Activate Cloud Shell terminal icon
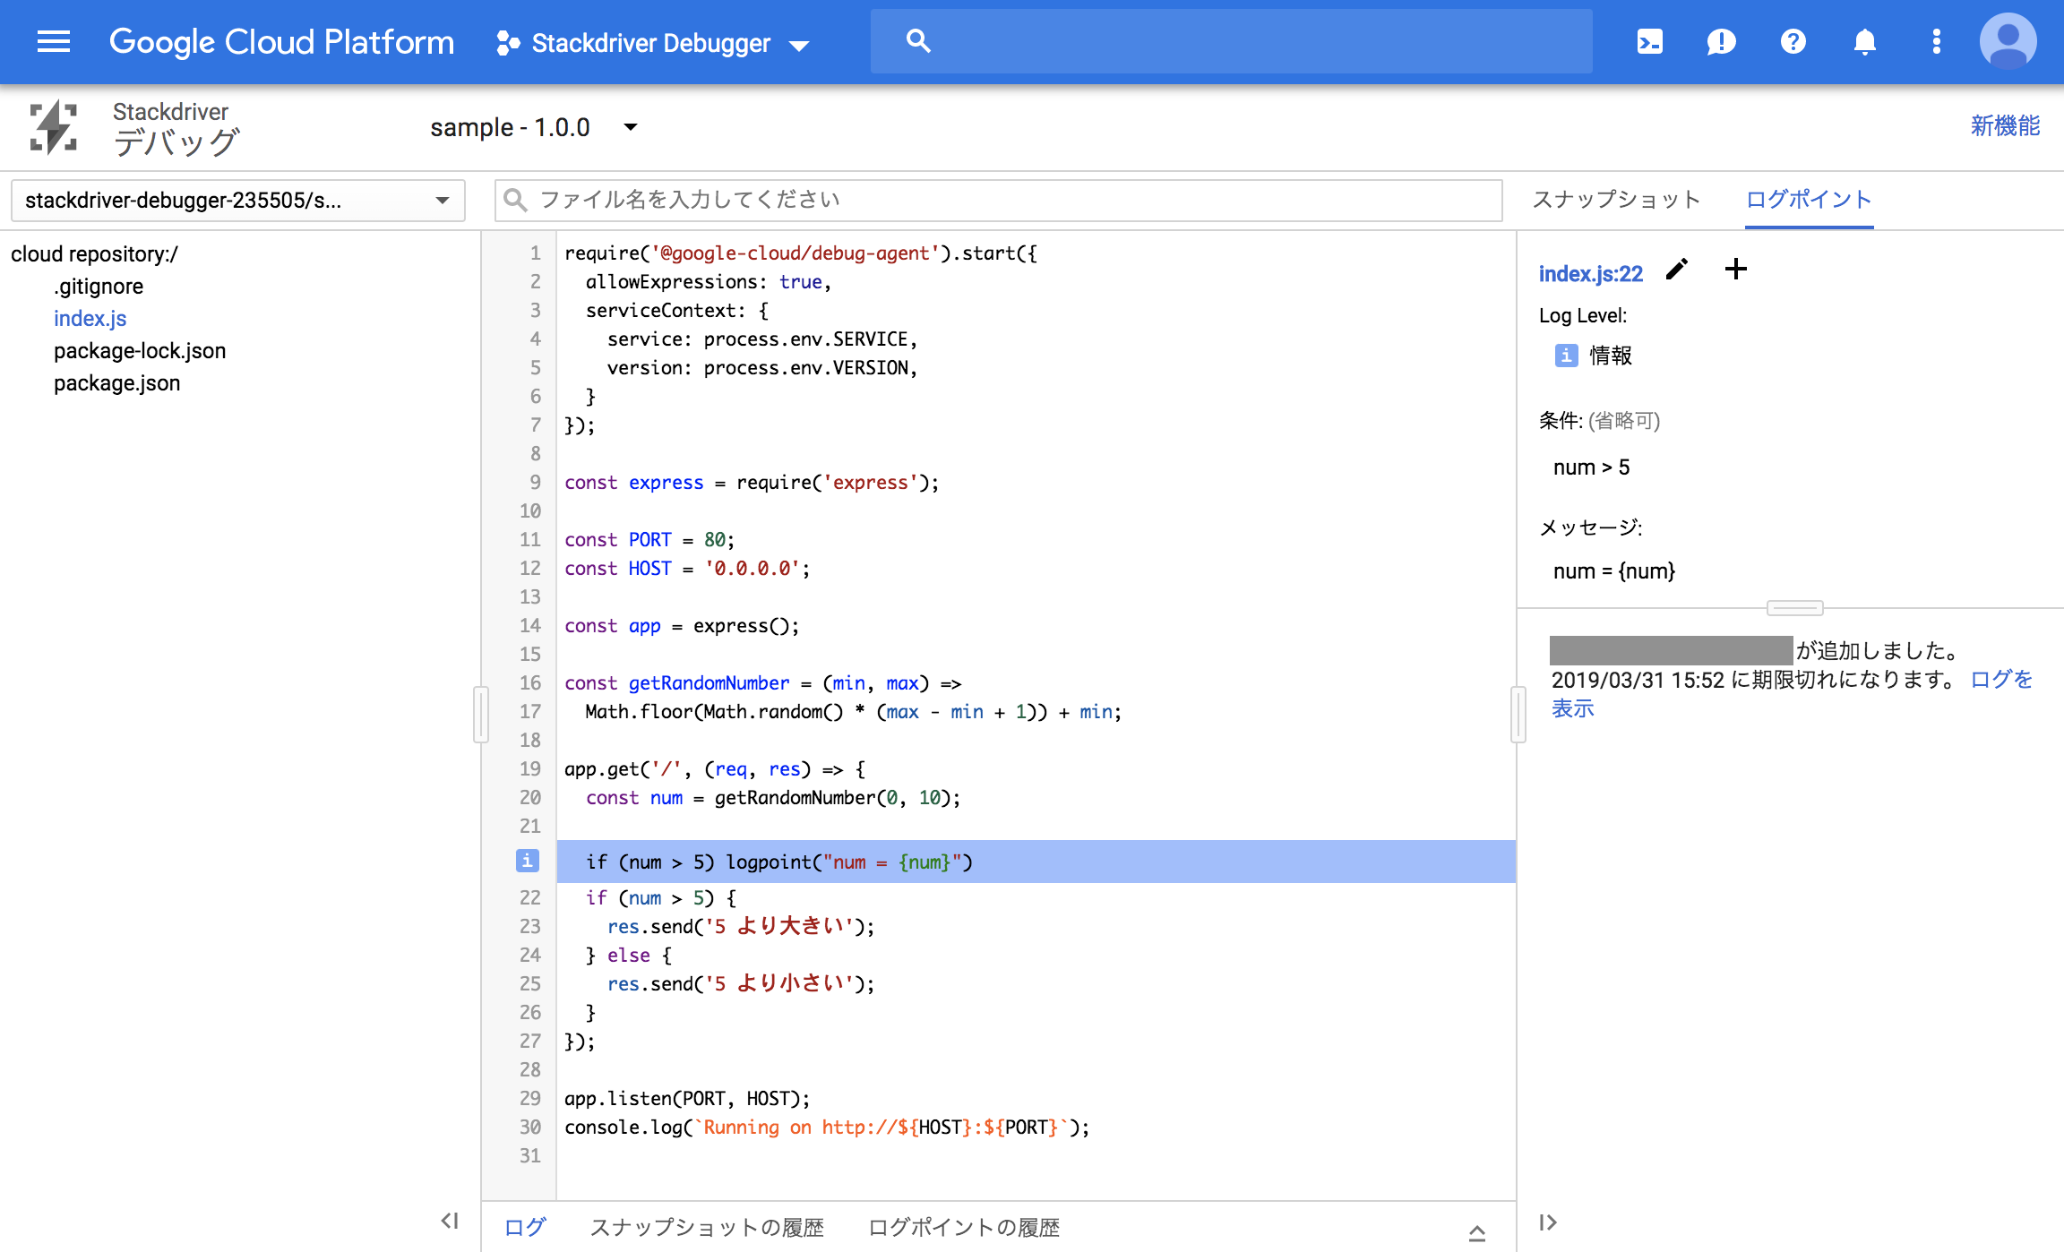This screenshot has width=2064, height=1252. pyautogui.click(x=1649, y=42)
